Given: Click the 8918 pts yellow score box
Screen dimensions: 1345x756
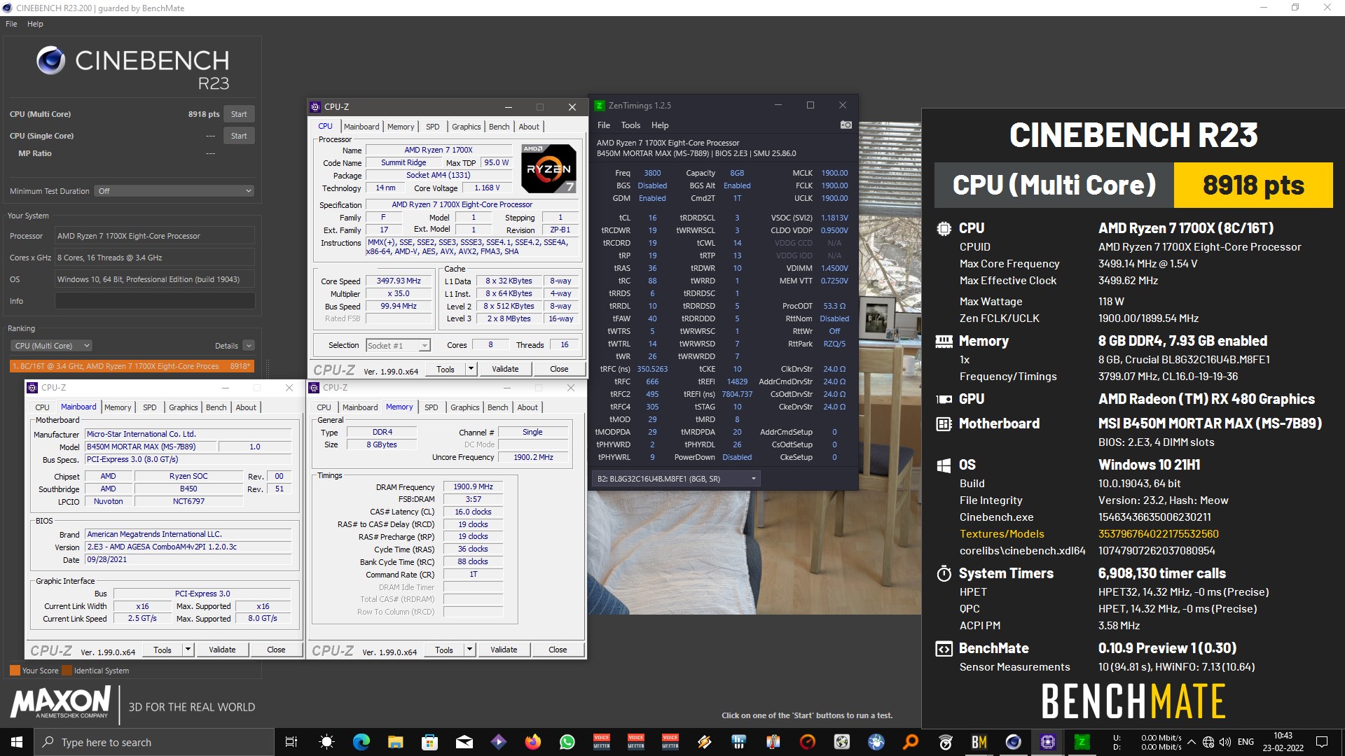Looking at the screenshot, I should pos(1253,185).
